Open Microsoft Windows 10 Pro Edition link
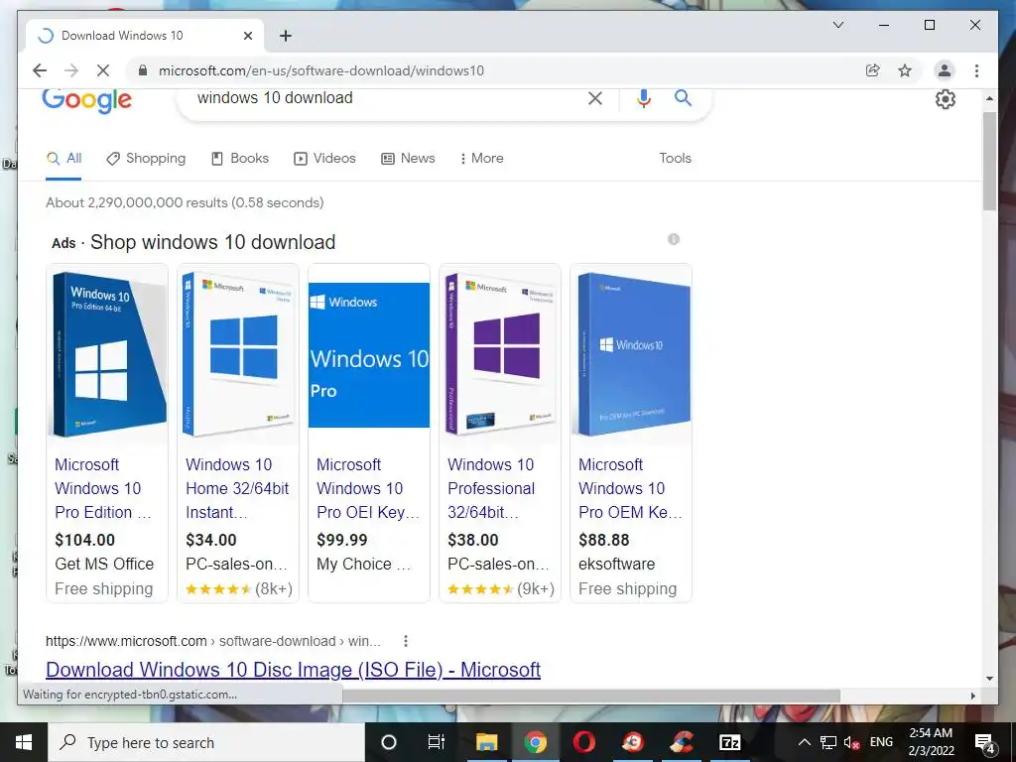1016x762 pixels. (103, 488)
